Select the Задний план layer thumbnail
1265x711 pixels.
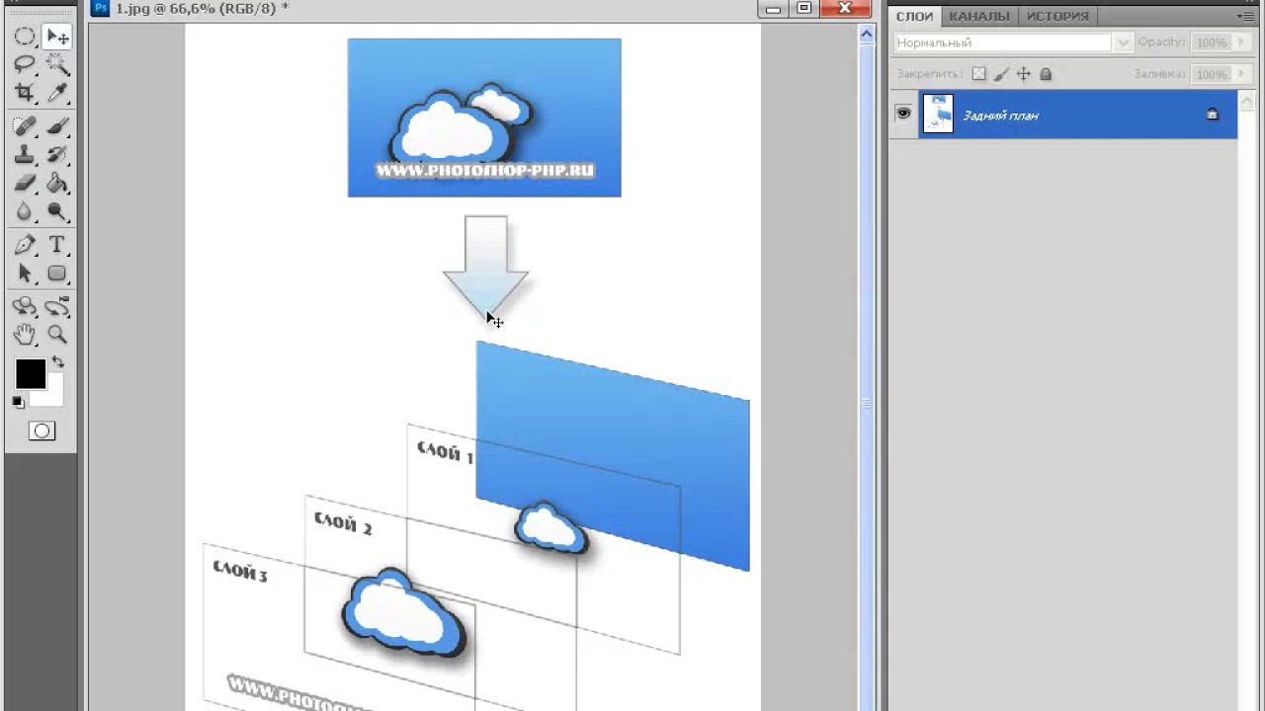click(938, 115)
